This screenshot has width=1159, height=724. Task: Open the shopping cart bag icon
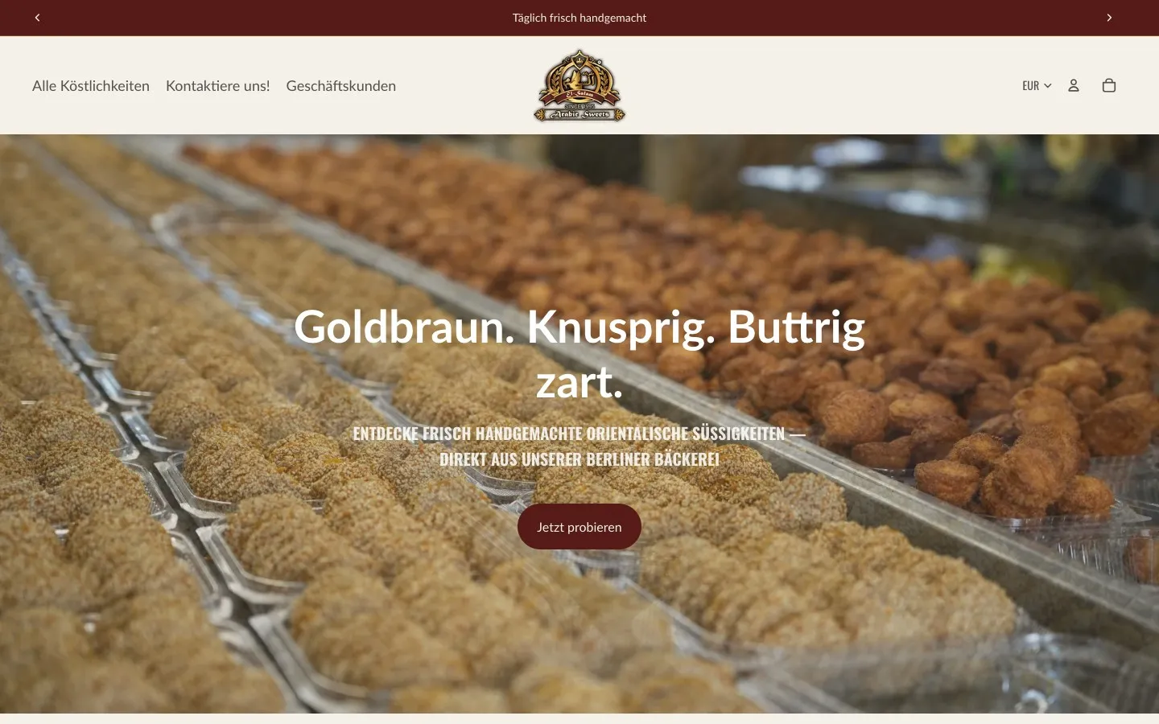click(1109, 85)
